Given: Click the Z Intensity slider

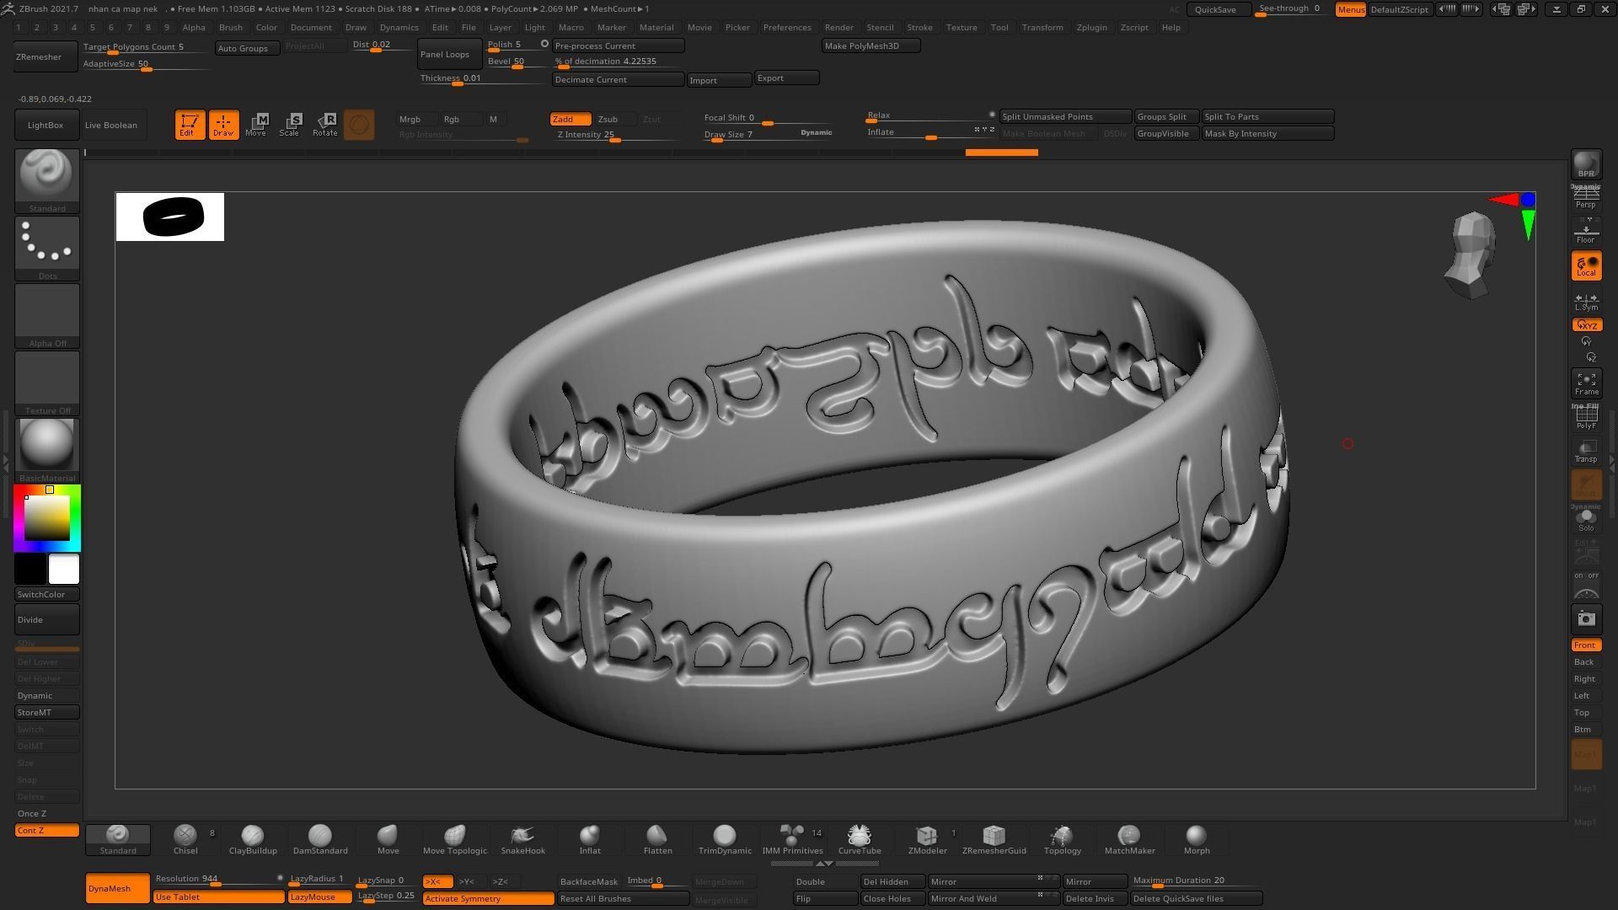Looking at the screenshot, I should point(617,135).
